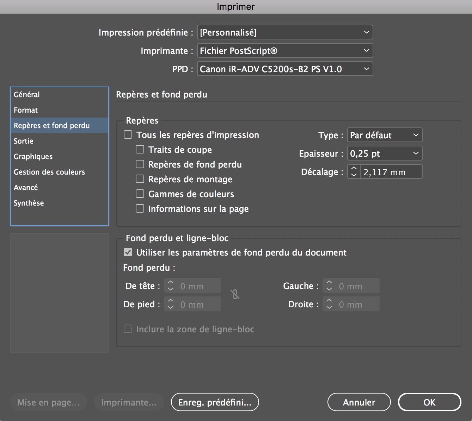Expand the Epaisseur weight dropdown

[x=385, y=153]
